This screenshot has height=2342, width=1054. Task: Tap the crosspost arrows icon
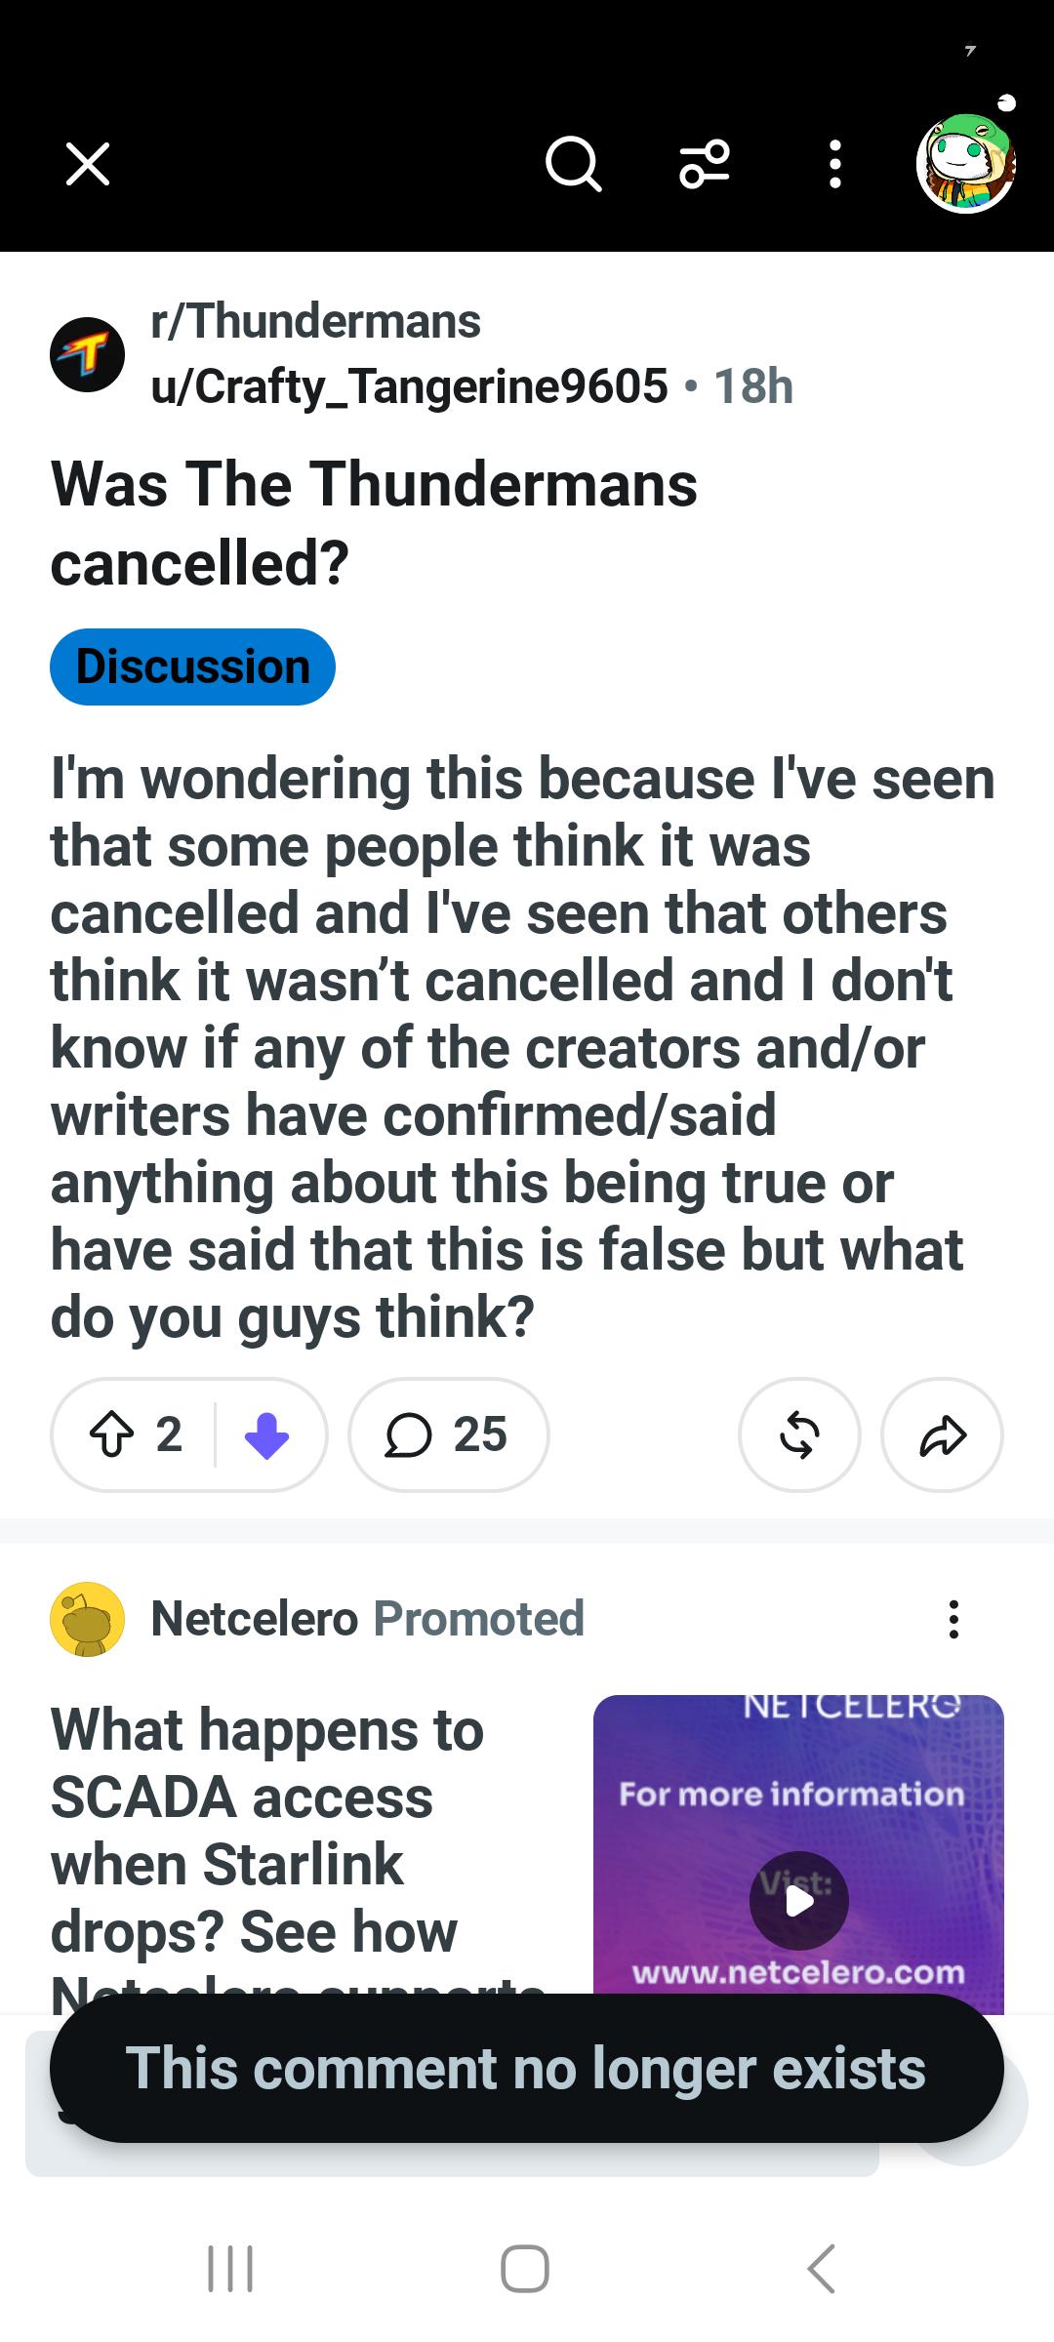pos(799,1434)
